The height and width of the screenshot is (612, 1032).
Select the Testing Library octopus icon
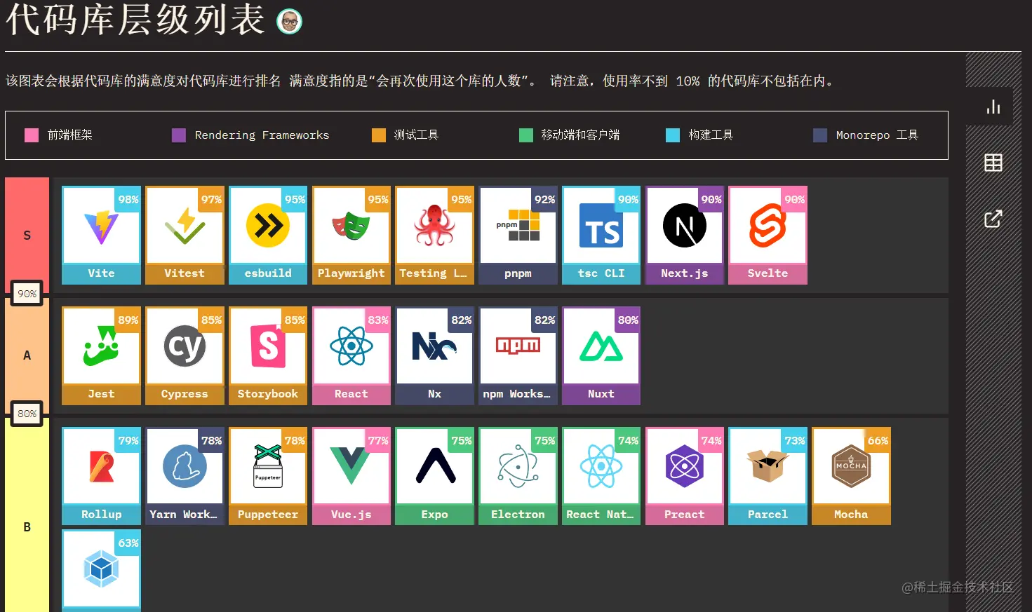coord(434,226)
